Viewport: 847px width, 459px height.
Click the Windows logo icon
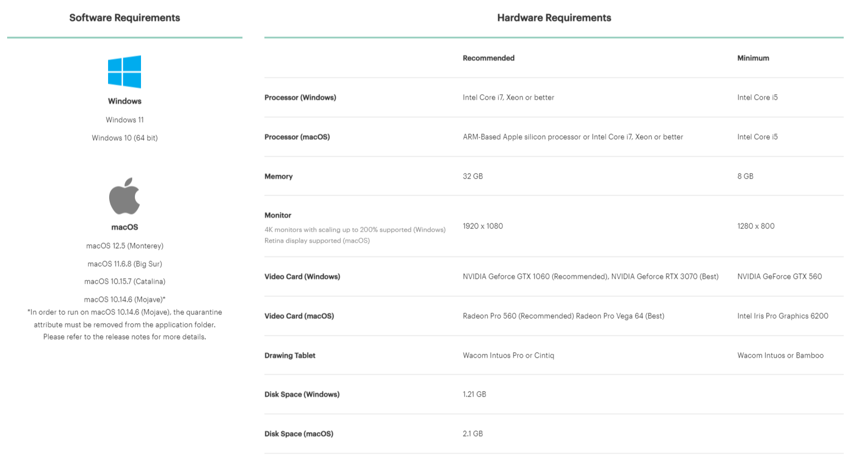pyautogui.click(x=125, y=72)
